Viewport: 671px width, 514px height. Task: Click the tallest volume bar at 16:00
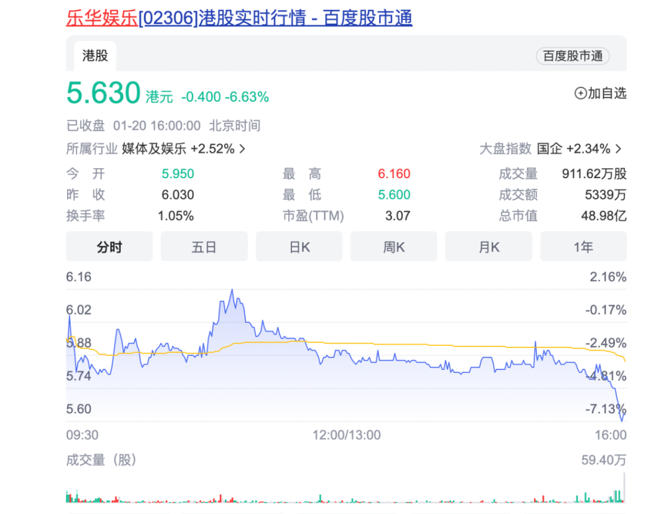tap(624, 487)
